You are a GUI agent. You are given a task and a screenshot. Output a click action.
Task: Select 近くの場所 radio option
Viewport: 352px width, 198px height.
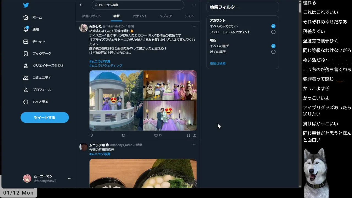273,52
